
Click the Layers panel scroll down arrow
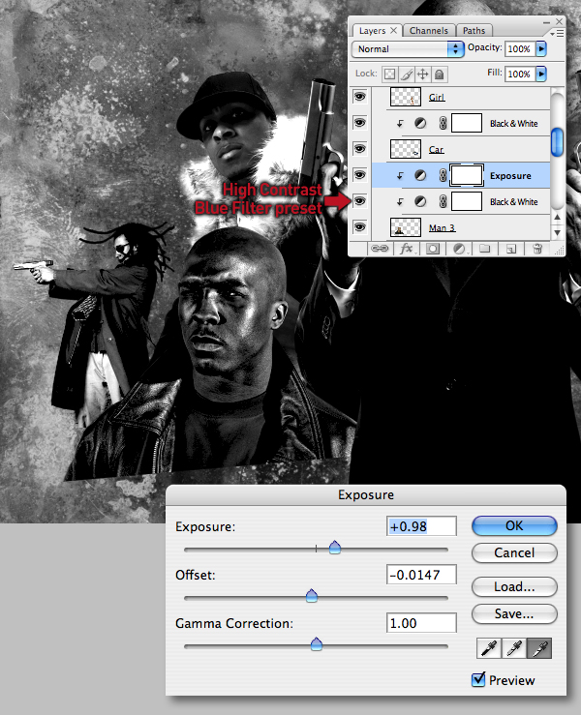(557, 232)
